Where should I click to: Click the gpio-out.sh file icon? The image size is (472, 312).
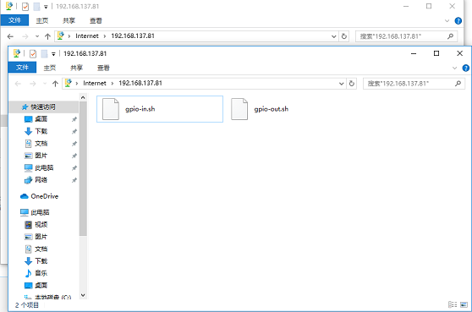pos(239,109)
